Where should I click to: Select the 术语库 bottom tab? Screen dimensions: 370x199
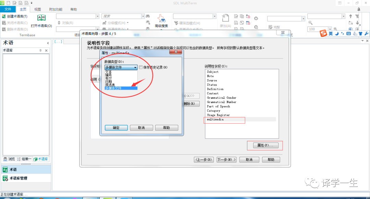pos(41,159)
